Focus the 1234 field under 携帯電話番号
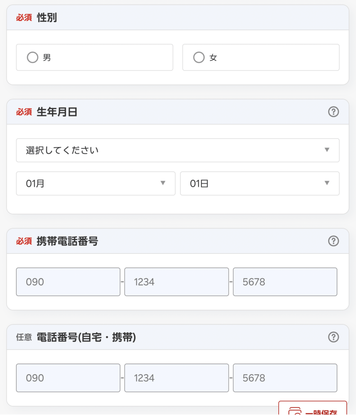Image resolution: width=356 pixels, height=415 pixels. pyautogui.click(x=176, y=282)
